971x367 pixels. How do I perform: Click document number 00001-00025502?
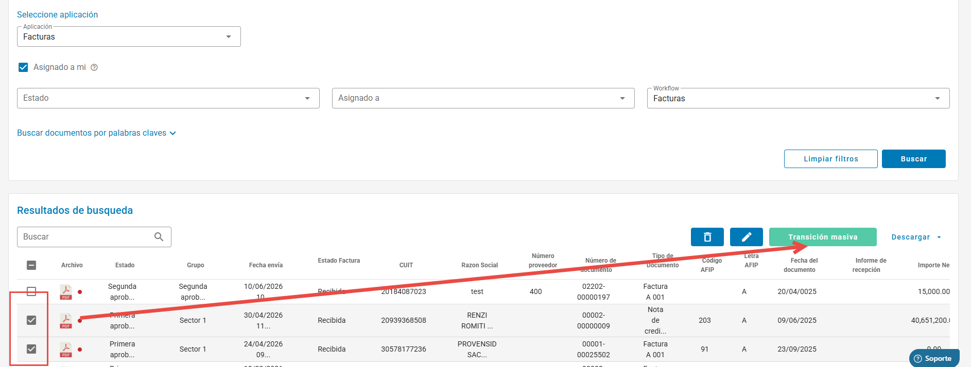coord(594,349)
